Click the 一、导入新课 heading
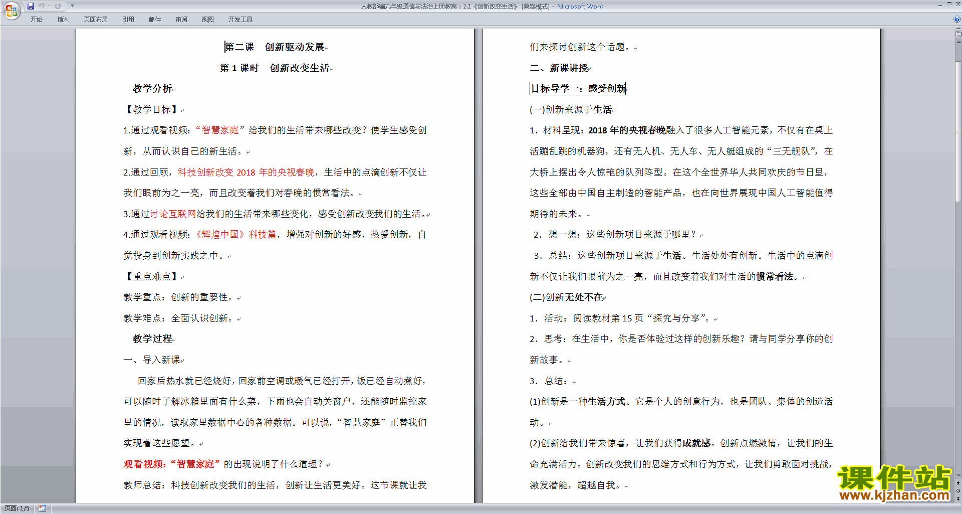This screenshot has width=962, height=514. [x=152, y=360]
